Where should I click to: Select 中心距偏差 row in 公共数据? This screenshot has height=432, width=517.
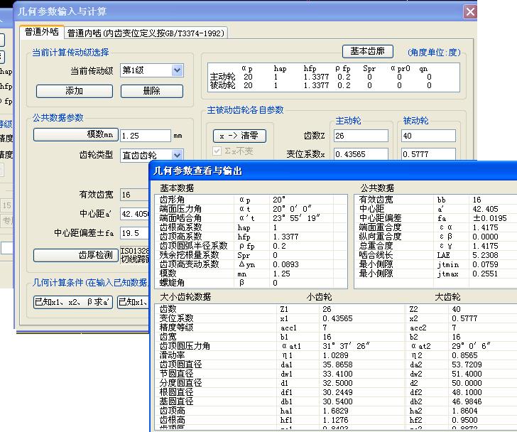pyautogui.click(x=436, y=218)
